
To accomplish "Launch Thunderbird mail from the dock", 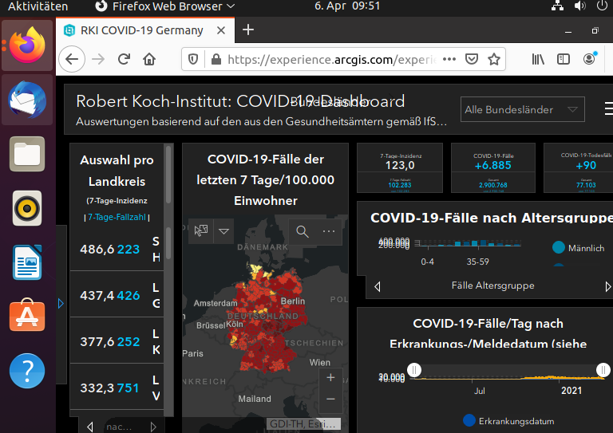I will pos(27,100).
